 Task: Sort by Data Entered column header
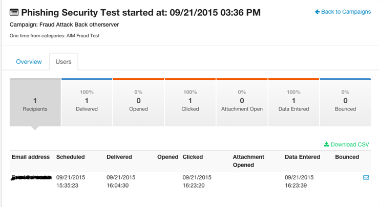click(302, 157)
